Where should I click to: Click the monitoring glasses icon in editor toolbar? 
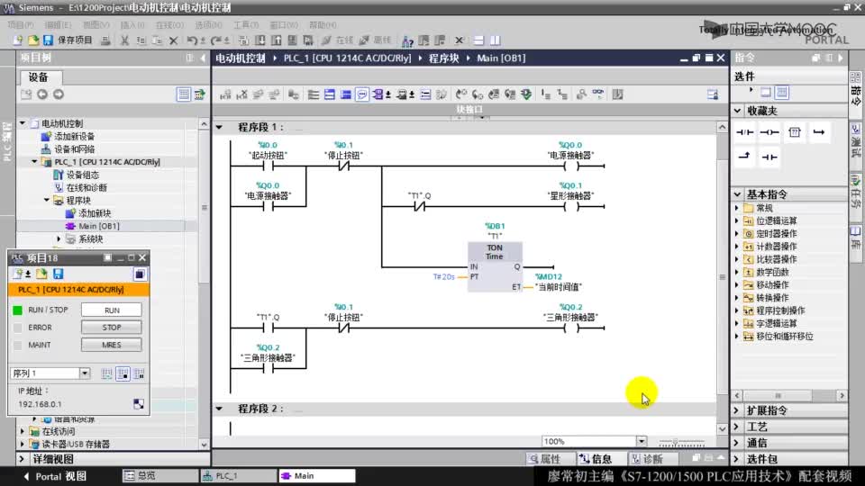[598, 94]
